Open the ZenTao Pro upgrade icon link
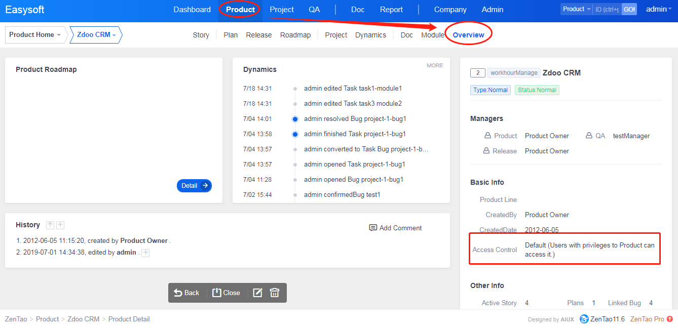The image size is (678, 329). [669, 319]
